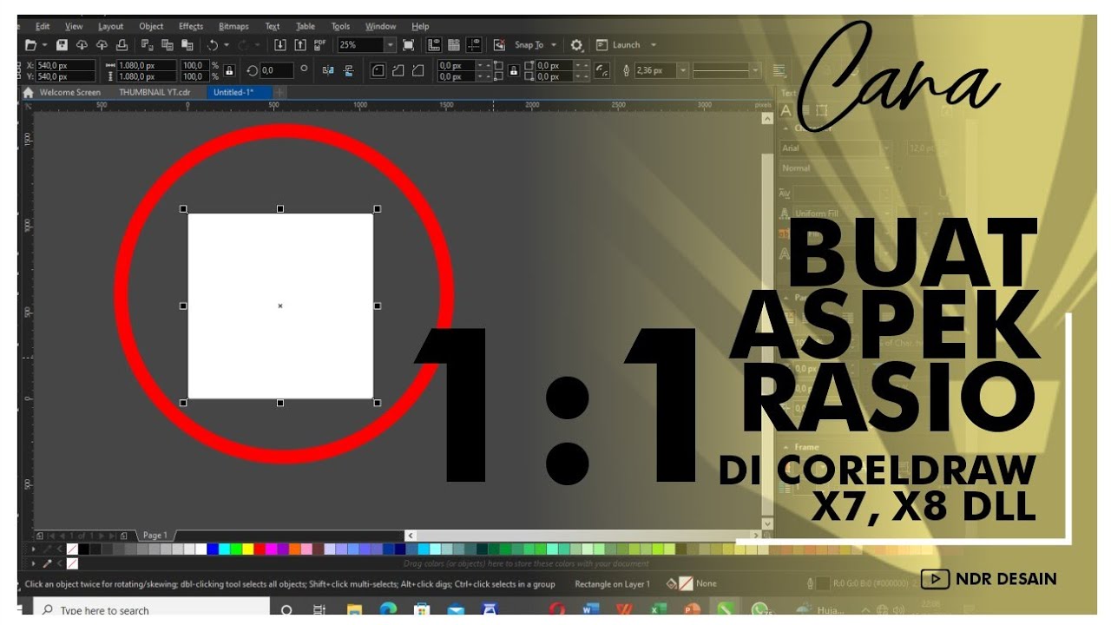
Task: Click the new document plus tab
Action: pyautogui.click(x=279, y=92)
